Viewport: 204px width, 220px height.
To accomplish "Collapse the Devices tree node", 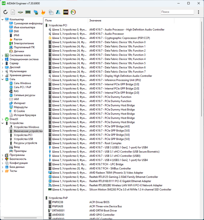I will [x=3, y=123].
